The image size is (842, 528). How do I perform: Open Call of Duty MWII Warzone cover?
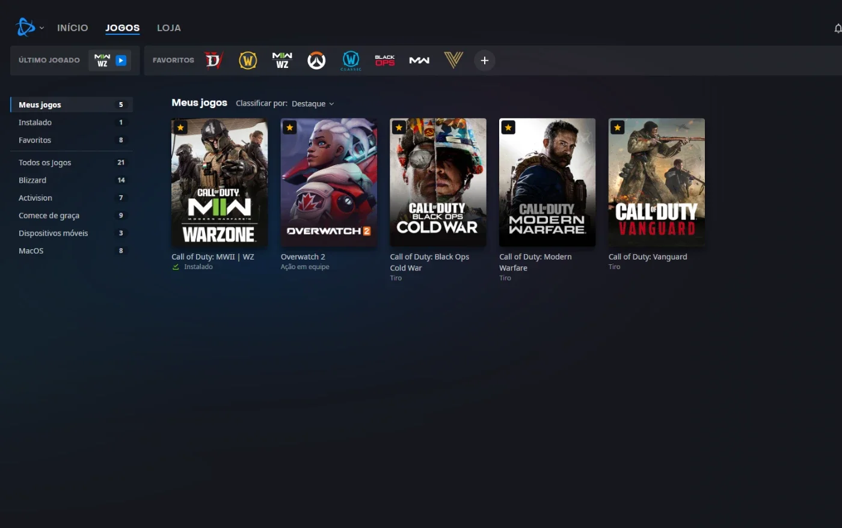pyautogui.click(x=220, y=183)
